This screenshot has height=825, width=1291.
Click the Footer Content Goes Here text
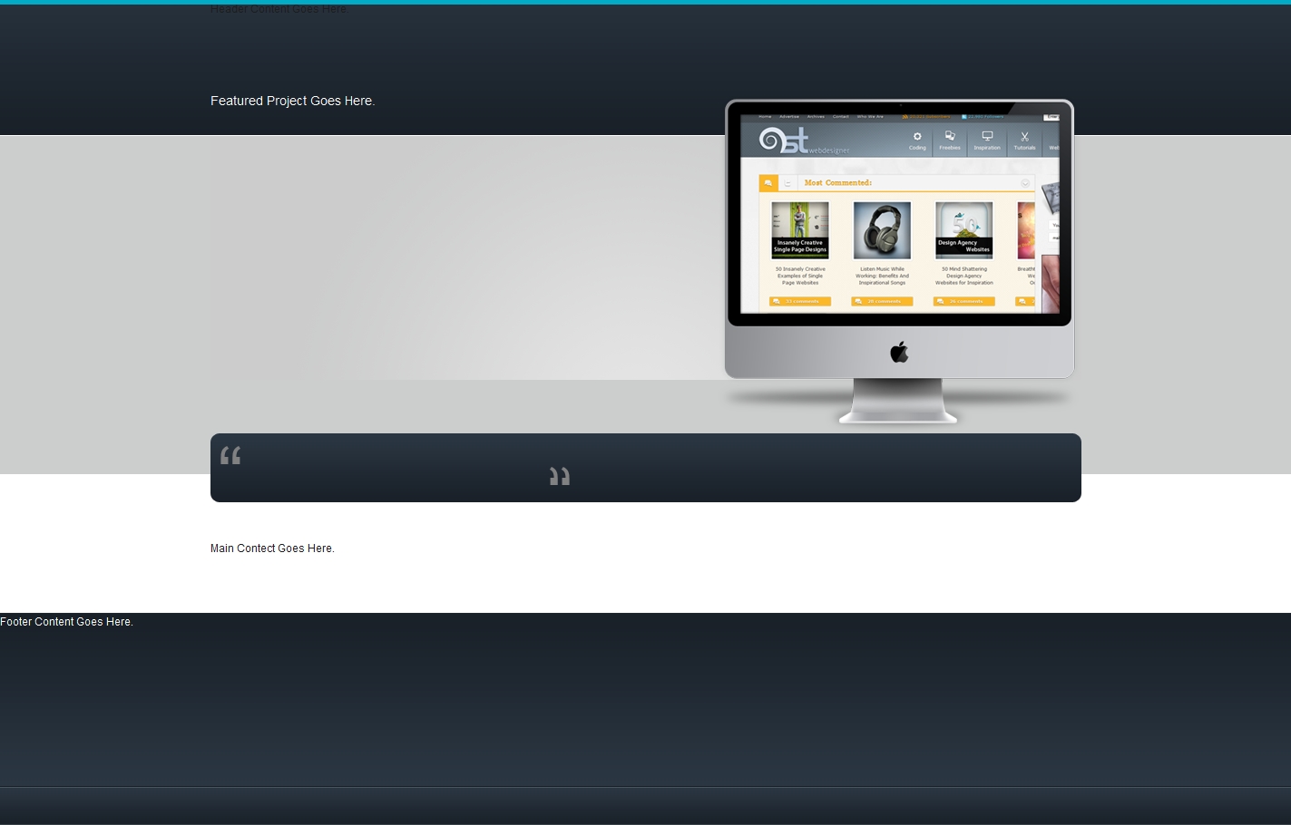click(x=66, y=622)
